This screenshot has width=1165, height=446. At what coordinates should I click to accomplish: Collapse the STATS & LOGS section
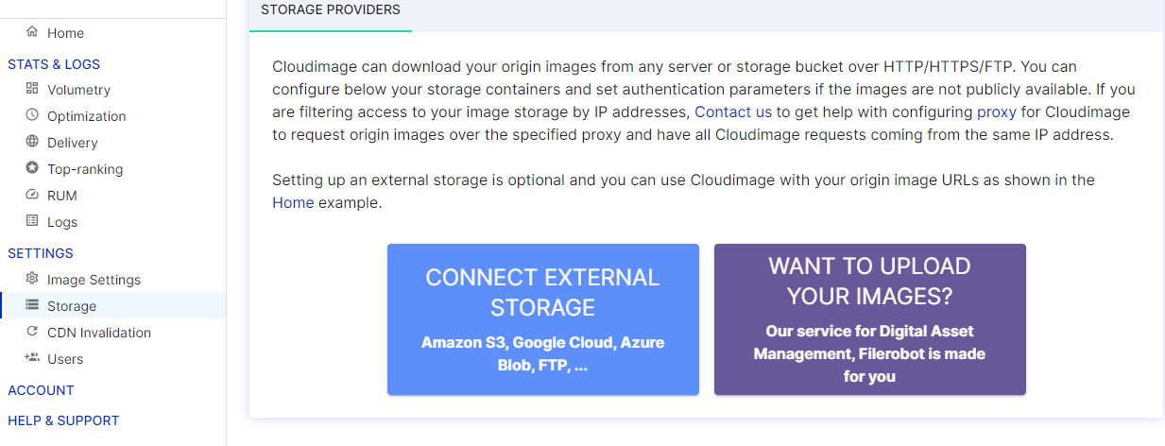tap(54, 64)
